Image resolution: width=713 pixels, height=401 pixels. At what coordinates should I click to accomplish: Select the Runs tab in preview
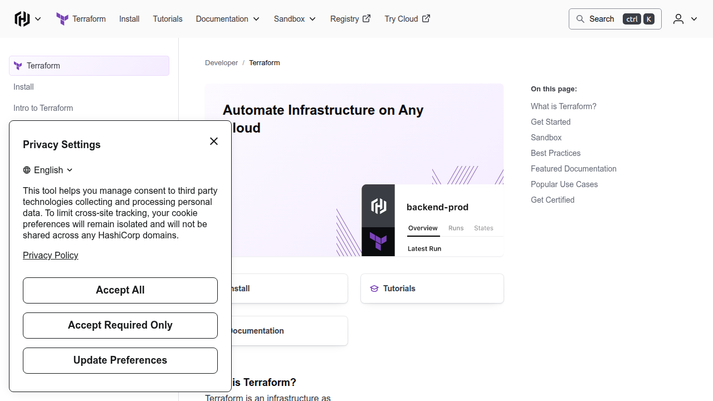coord(456,228)
